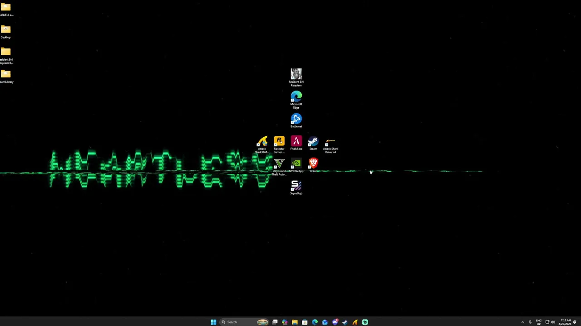Select the SignalRgb desktop shortcut
The height and width of the screenshot is (326, 581).
[296, 187]
